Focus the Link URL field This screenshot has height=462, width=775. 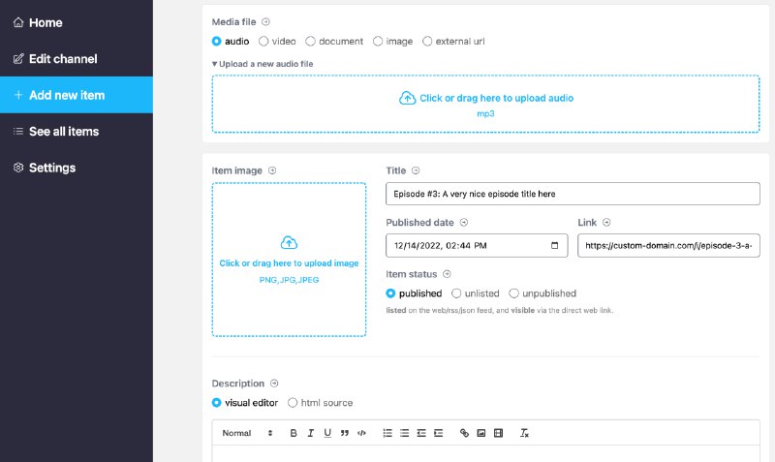click(x=668, y=246)
